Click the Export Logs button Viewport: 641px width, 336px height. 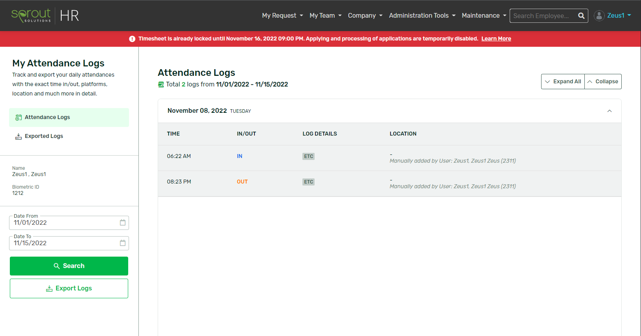point(69,288)
